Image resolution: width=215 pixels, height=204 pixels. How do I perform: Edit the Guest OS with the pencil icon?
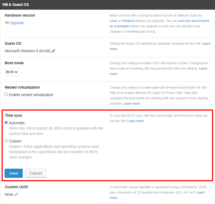pos(54,51)
